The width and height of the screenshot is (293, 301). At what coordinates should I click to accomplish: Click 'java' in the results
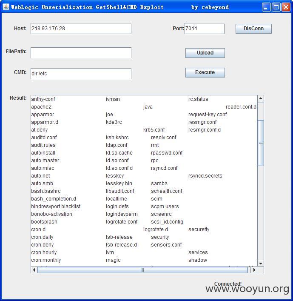point(148,107)
